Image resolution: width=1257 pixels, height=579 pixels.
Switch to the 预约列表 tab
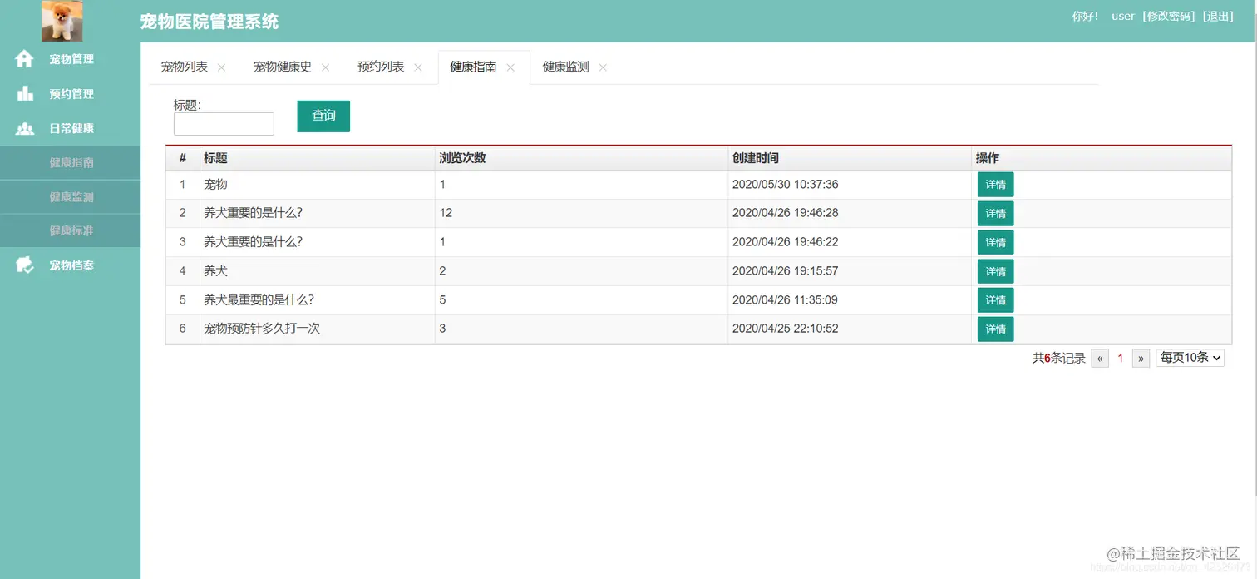click(x=381, y=67)
